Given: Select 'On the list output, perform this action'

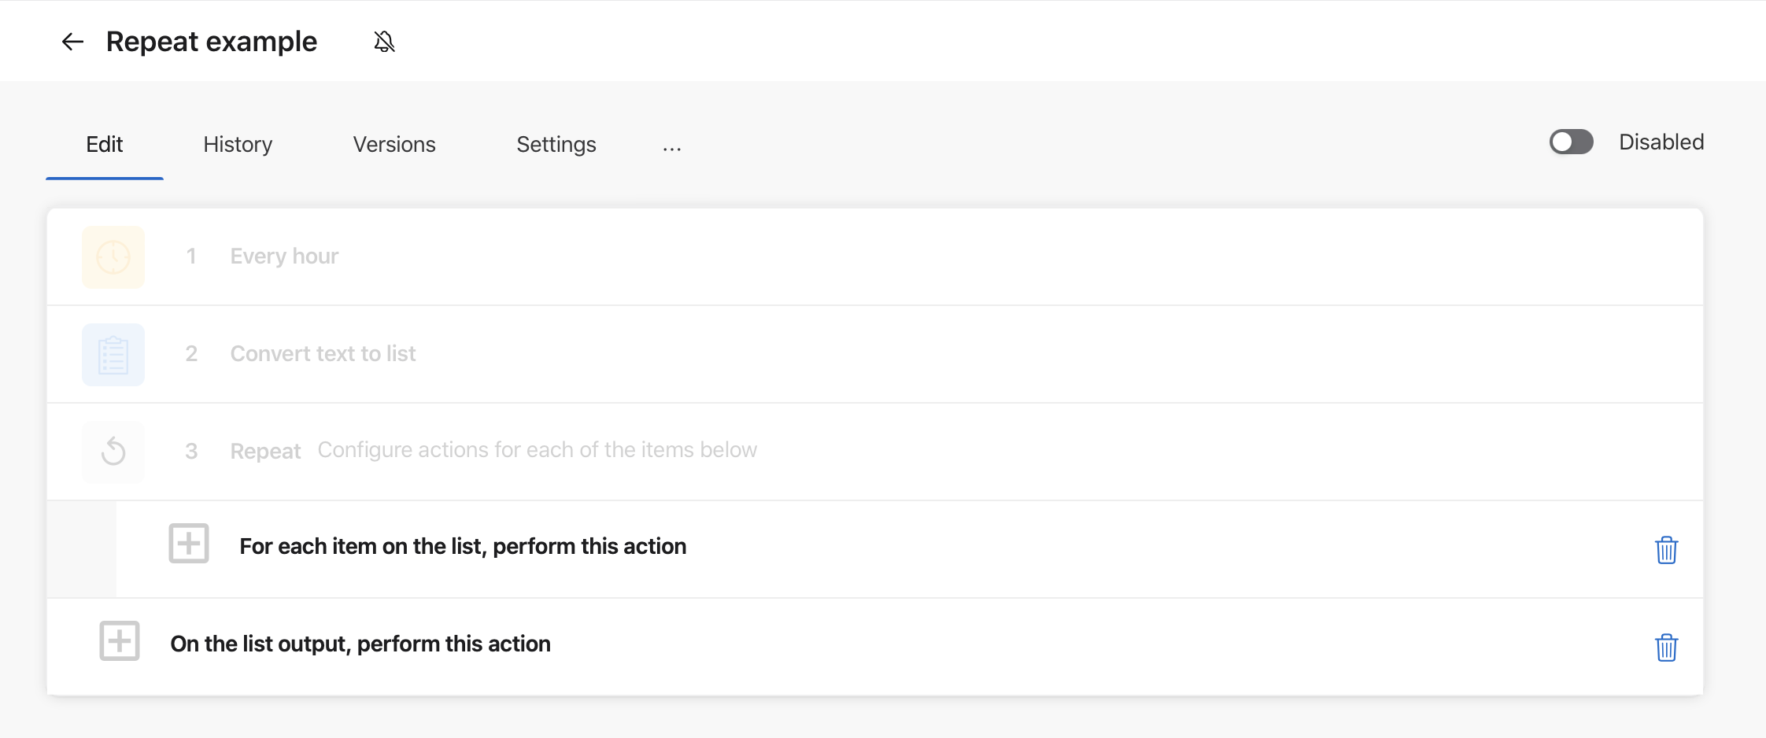Looking at the screenshot, I should [360, 643].
